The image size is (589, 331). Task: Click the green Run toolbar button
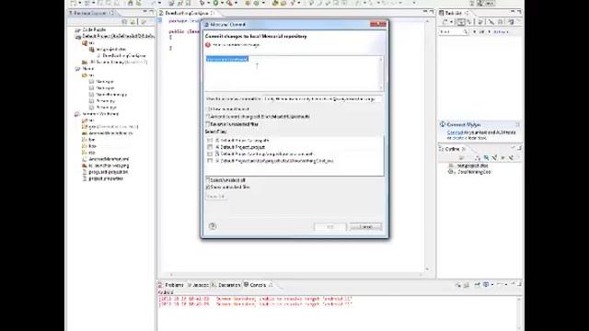coord(215,3)
